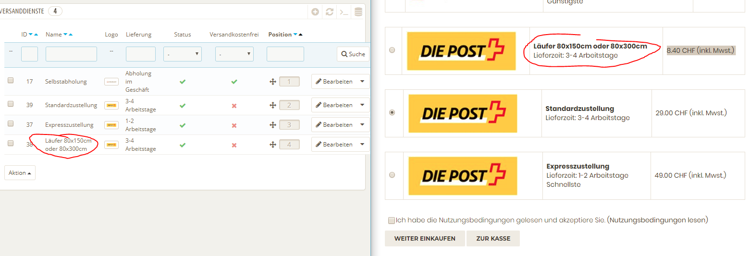Viewport: 750px width, 256px height.
Task: Click Selbstabholung name in carrier table
Action: (66, 82)
